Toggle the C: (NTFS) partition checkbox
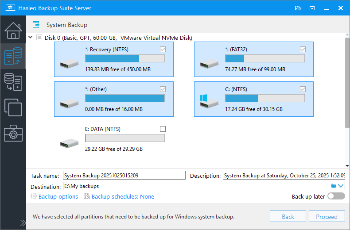Viewport: 350px width, 230px height. coord(303,89)
